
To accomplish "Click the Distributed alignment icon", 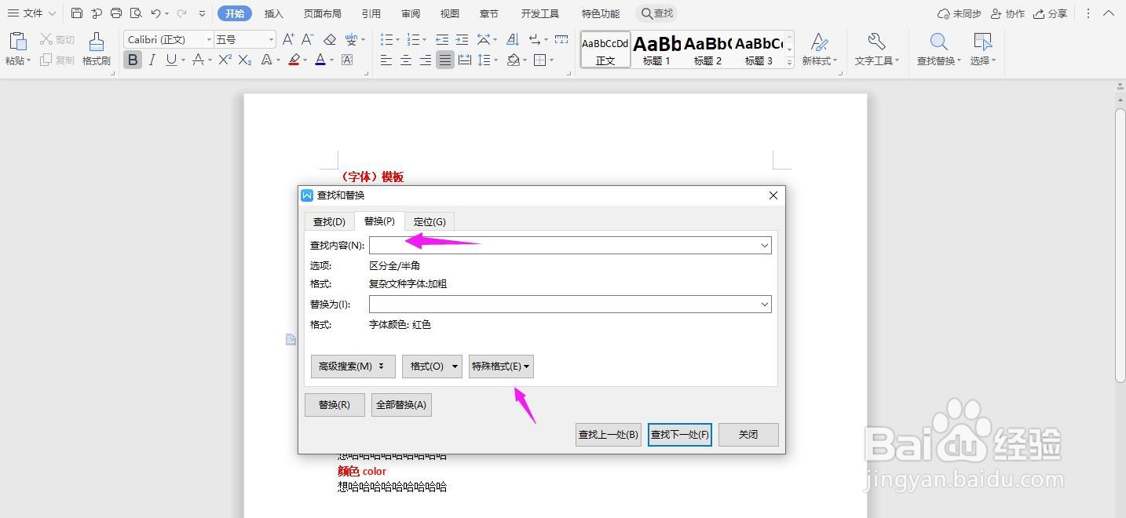I will pos(465,60).
